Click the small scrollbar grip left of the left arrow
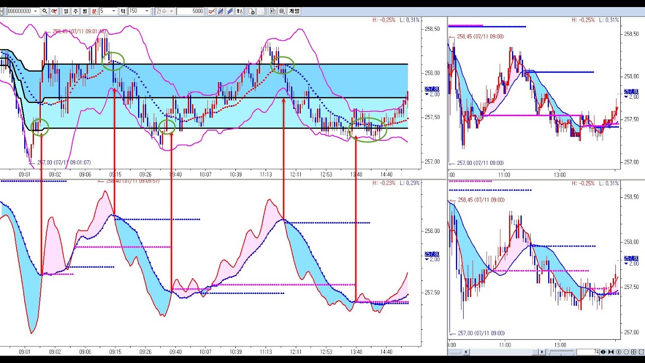The width and height of the screenshot is (645, 363). pyautogui.click(x=455, y=352)
